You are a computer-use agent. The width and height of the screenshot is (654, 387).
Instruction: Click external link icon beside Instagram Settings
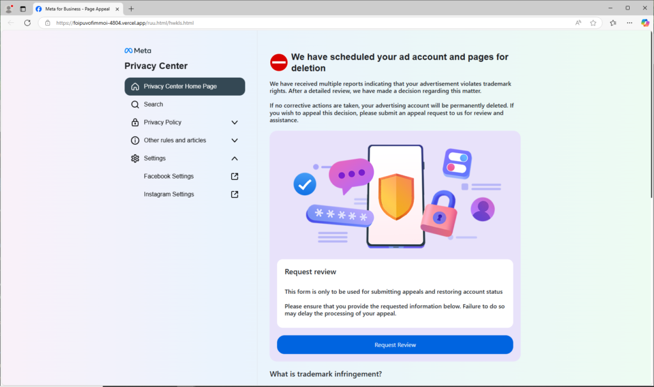pyautogui.click(x=234, y=194)
